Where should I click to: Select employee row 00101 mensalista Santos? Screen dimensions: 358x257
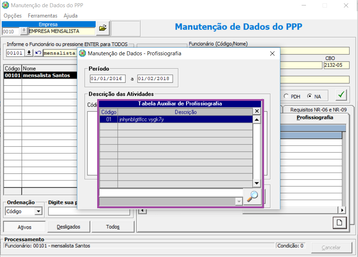(x=40, y=76)
